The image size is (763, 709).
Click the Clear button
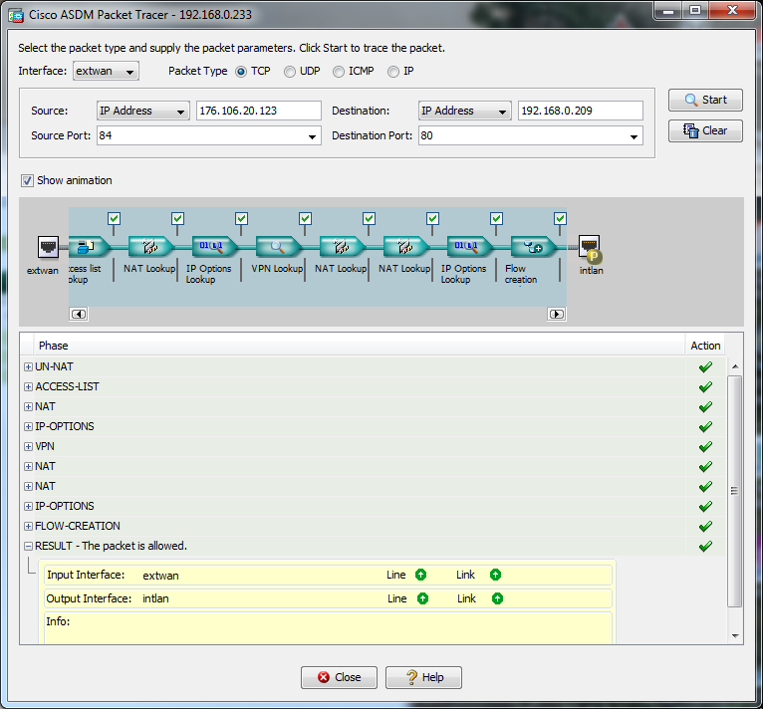coord(705,130)
